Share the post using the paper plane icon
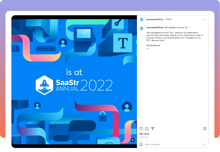The width and height of the screenshot is (220, 152). click(153, 129)
